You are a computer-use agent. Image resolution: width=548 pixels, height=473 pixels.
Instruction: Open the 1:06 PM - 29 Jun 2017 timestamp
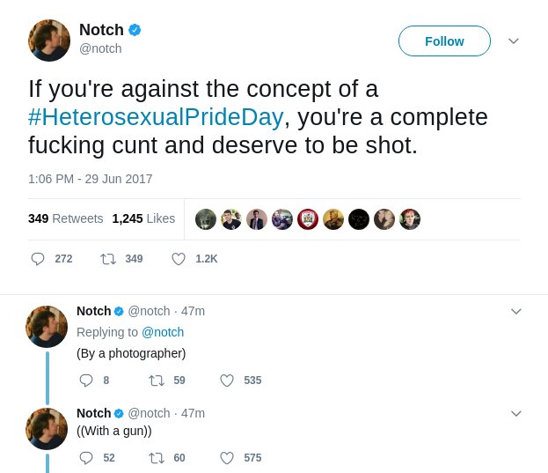(91, 179)
